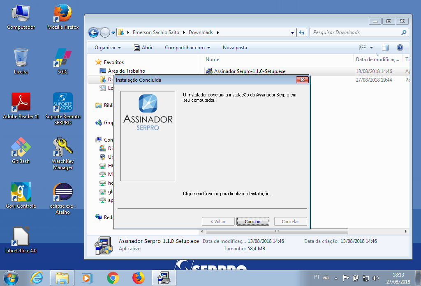This screenshot has width=421, height=286.
Task: Go back using the Voltar button
Action: pyautogui.click(x=218, y=221)
